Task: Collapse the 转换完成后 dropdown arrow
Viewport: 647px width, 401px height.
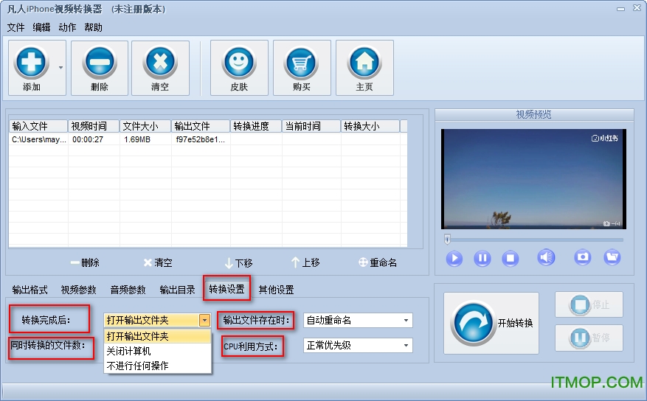Action: tap(204, 320)
